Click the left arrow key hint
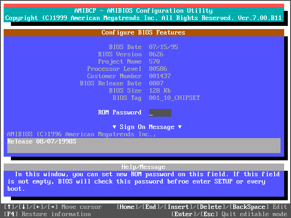Image resolution: width=291 pixels, height=218 pixels. point(38,207)
